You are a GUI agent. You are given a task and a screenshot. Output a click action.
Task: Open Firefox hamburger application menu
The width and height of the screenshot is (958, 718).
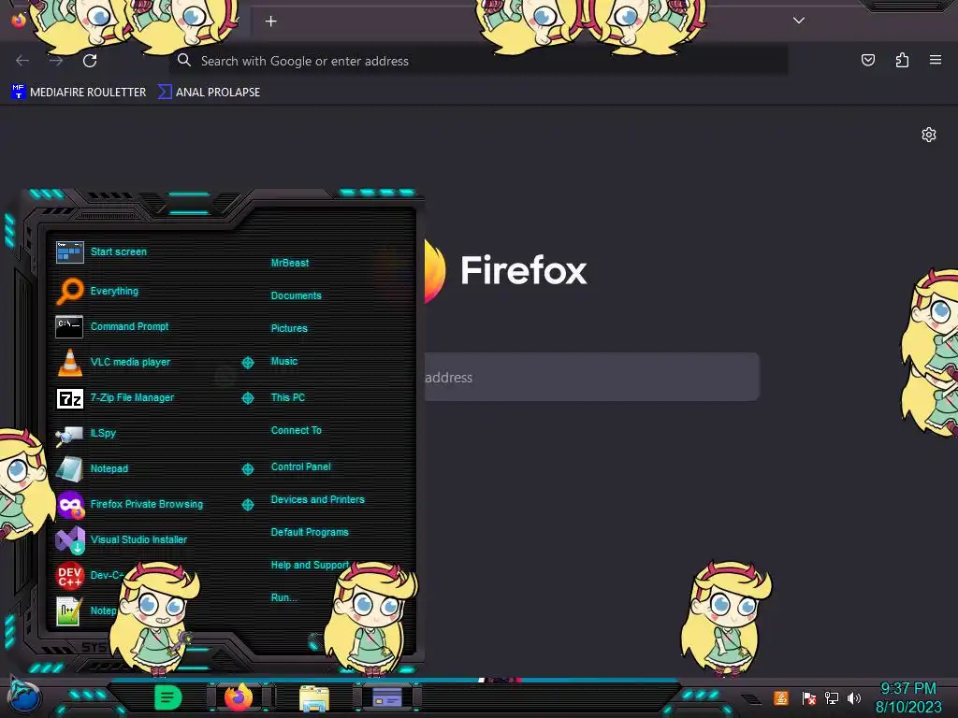click(x=936, y=60)
